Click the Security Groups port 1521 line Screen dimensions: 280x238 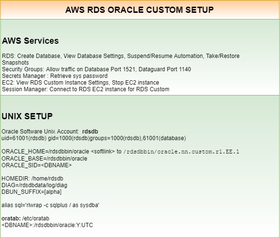coord(97,69)
